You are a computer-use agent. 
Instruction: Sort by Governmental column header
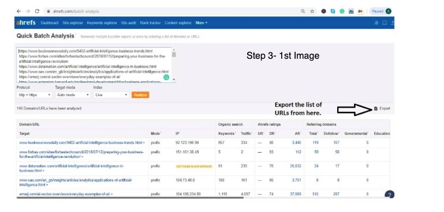point(356,134)
